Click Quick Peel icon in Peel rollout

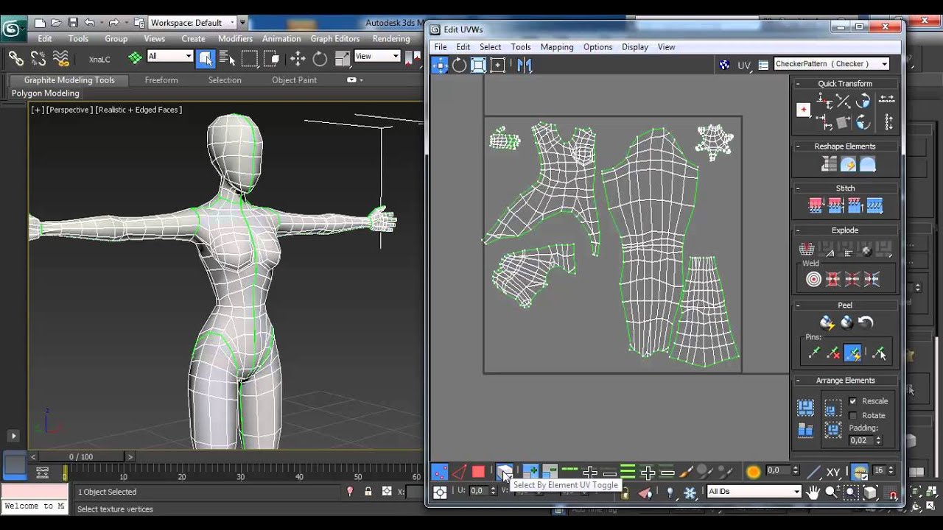pyautogui.click(x=827, y=322)
